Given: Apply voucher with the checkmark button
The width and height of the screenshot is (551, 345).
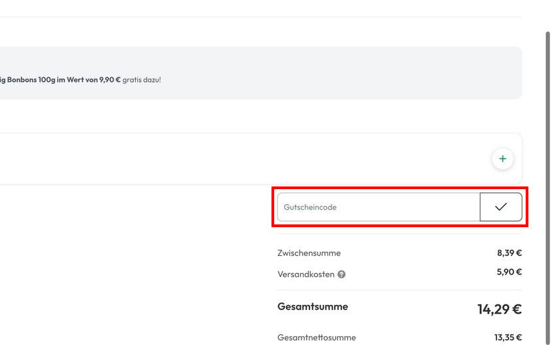Looking at the screenshot, I should (x=500, y=206).
